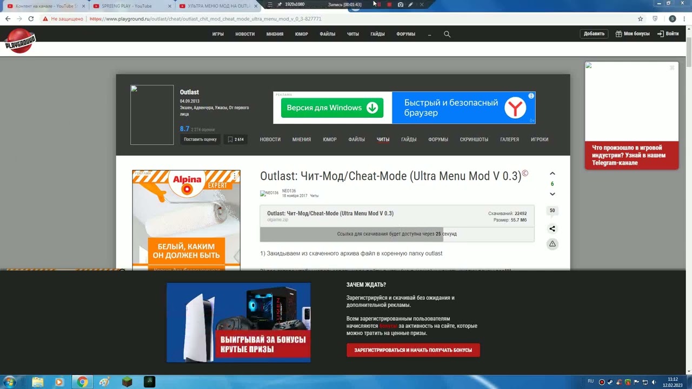The width and height of the screenshot is (692, 389).
Task: Switch to the Outlast ГАЙДЫ tab
Action: point(409,139)
